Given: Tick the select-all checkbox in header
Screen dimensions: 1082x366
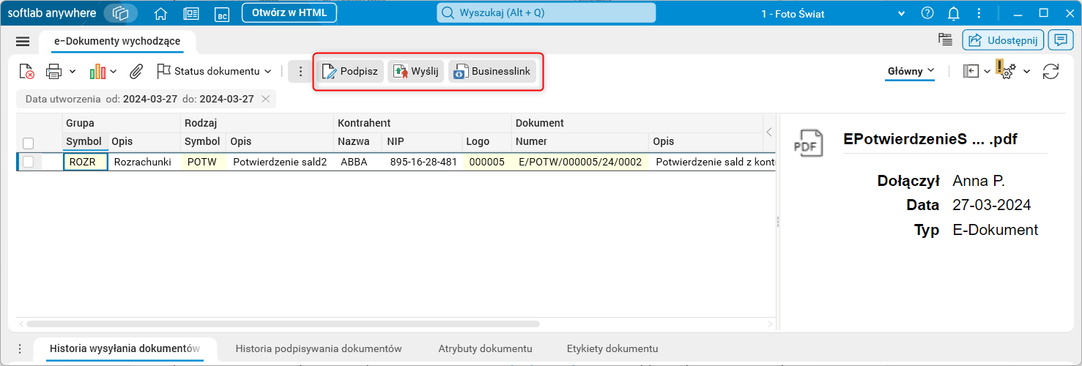Looking at the screenshot, I should [x=28, y=143].
